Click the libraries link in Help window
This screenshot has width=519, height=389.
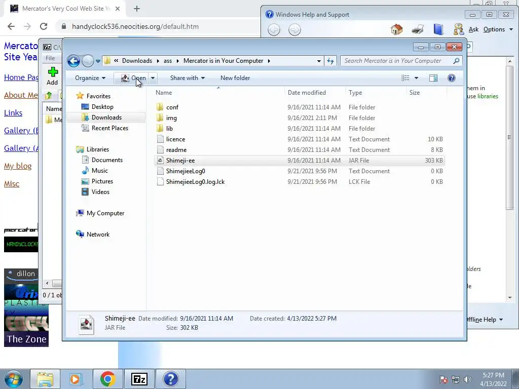point(488,96)
